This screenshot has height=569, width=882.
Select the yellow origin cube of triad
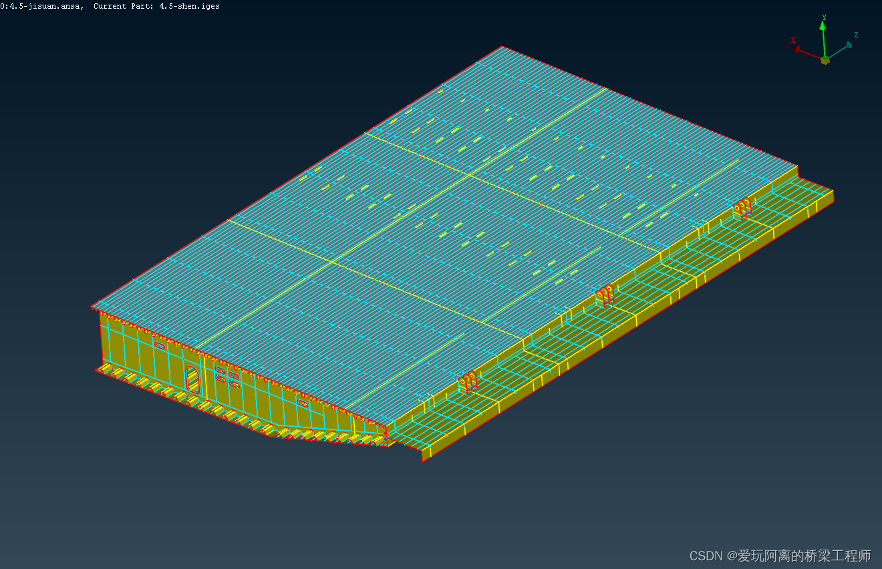[825, 60]
